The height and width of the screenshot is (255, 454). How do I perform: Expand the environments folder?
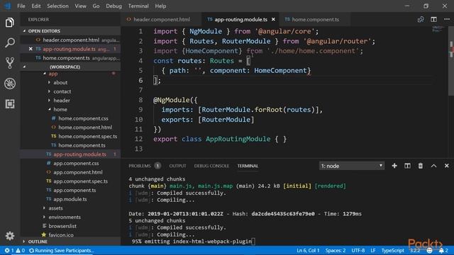pos(65,217)
